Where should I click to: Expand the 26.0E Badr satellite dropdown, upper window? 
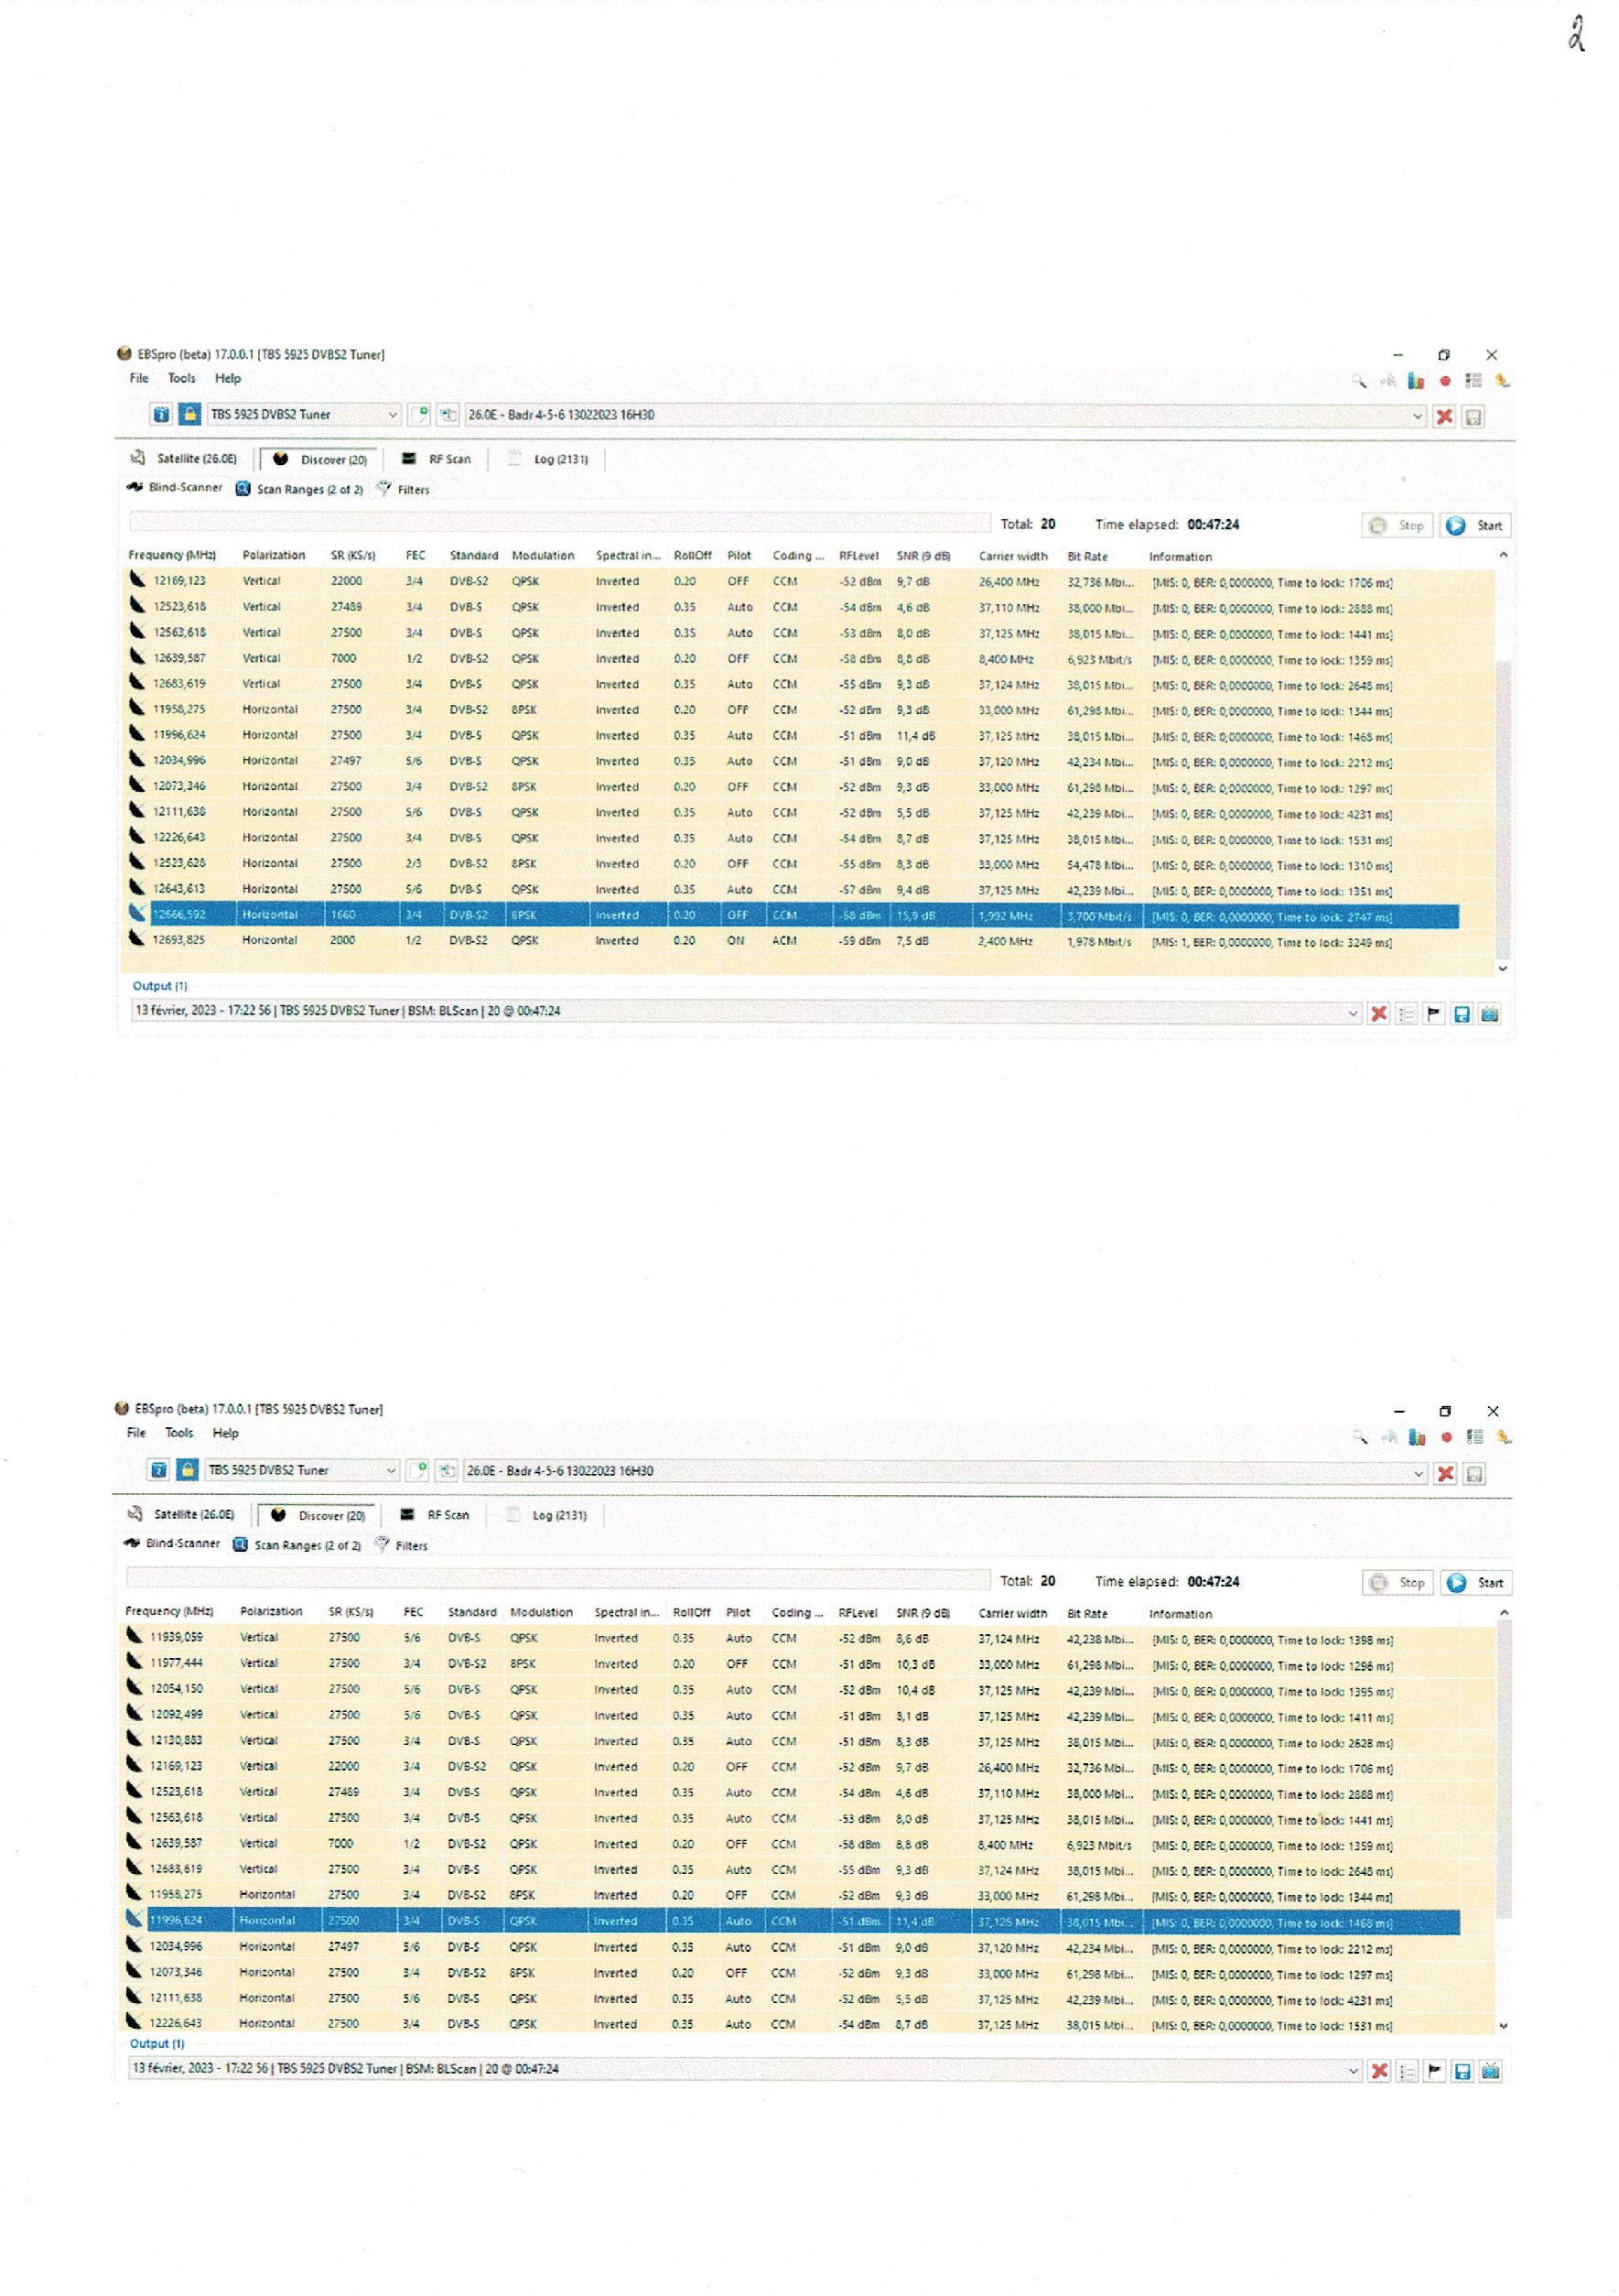1417,416
